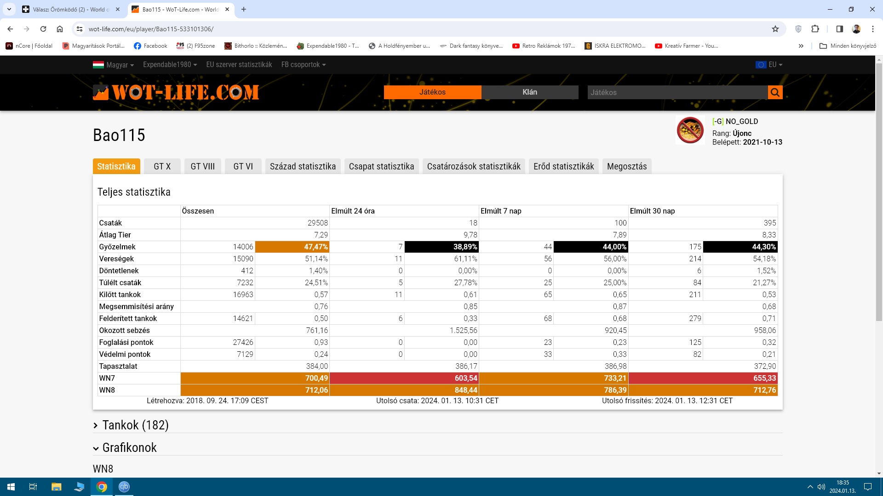Switch to the Statisztika tab
This screenshot has height=496, width=883.
(116, 166)
